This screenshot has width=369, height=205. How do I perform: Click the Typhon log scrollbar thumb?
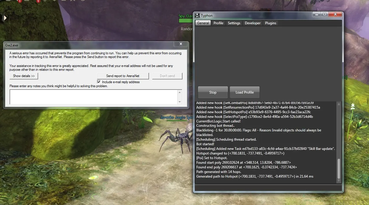pos(339,169)
